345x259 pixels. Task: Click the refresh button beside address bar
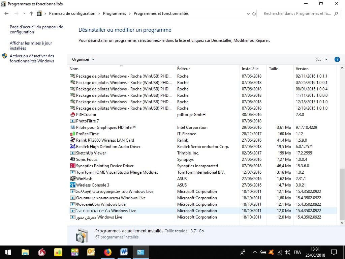coord(254,13)
